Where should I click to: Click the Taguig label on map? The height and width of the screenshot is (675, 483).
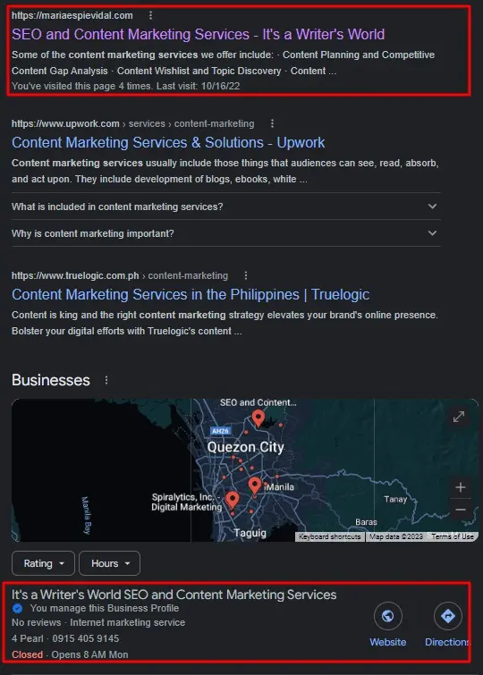(250, 533)
